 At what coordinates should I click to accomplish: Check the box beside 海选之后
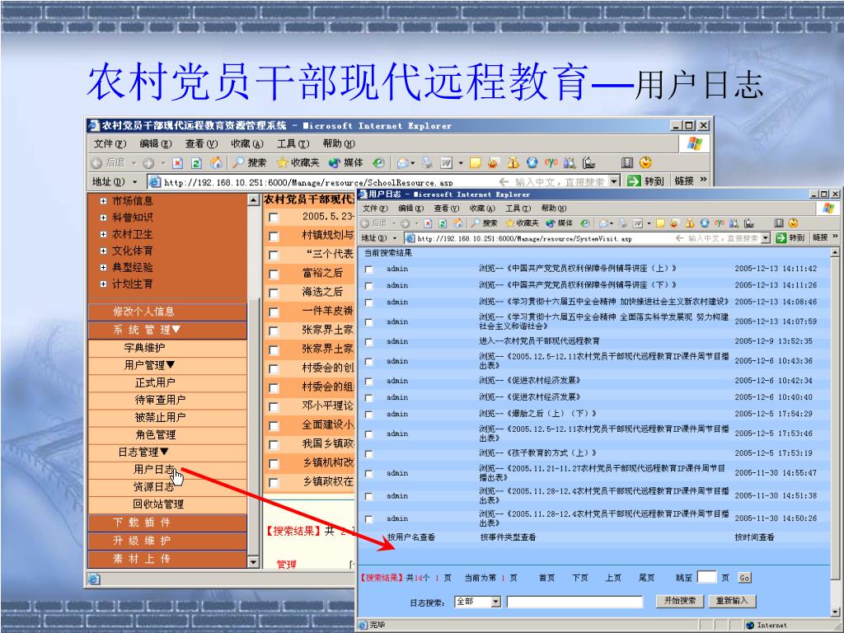tap(274, 293)
